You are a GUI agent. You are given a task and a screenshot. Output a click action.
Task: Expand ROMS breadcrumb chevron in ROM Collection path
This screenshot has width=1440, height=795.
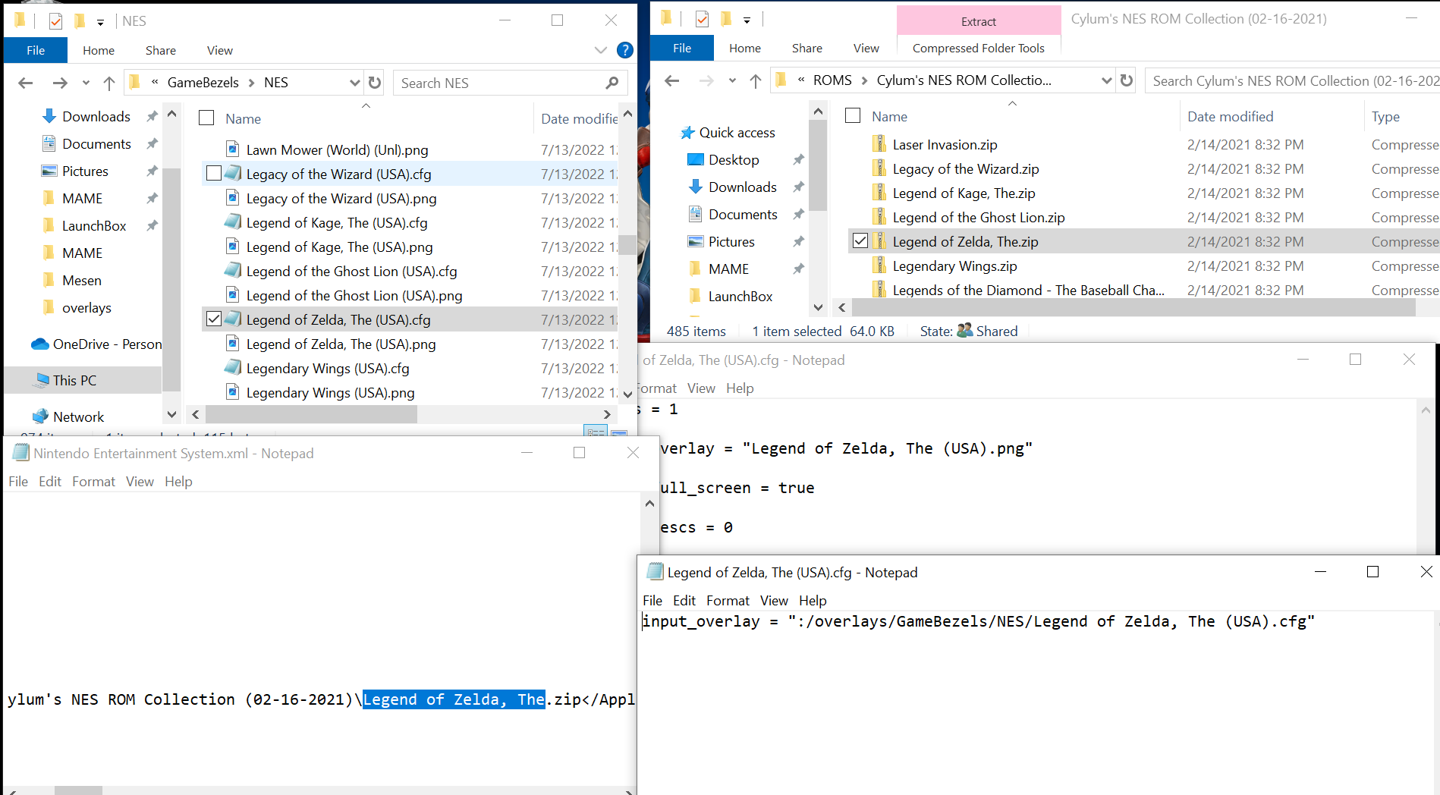864,80
